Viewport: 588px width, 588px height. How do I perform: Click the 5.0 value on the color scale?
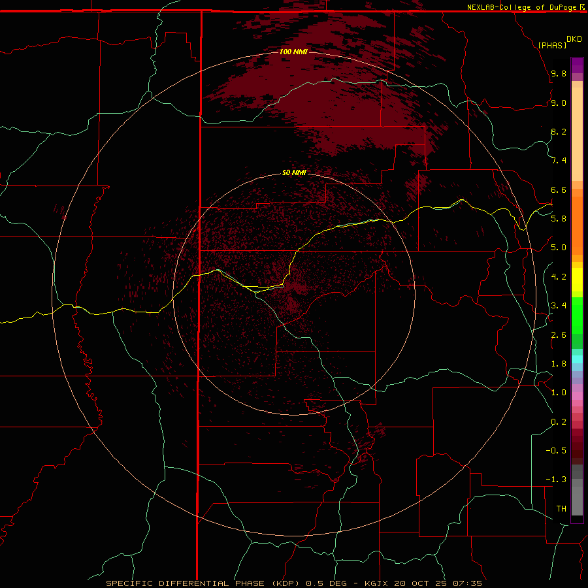point(559,248)
